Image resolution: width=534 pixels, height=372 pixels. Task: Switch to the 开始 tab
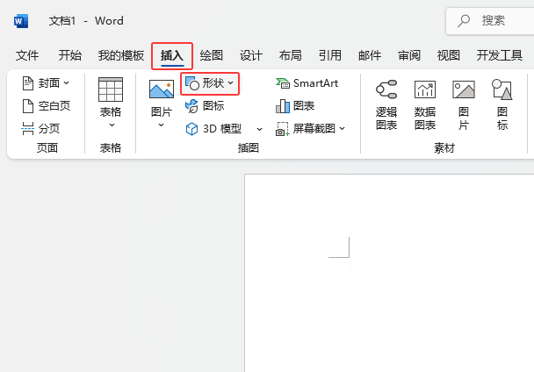point(69,55)
